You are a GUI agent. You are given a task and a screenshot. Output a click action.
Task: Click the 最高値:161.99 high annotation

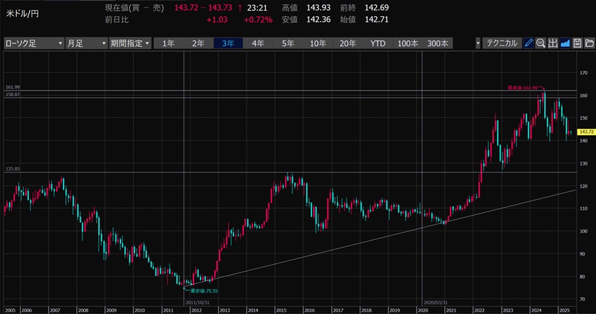click(x=522, y=88)
